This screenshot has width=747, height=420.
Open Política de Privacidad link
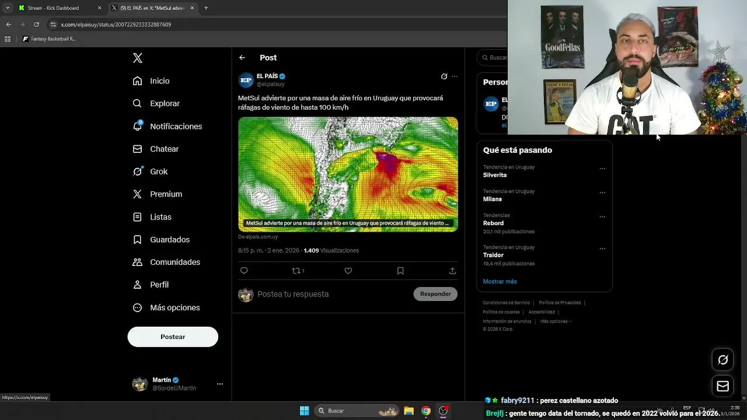click(x=560, y=303)
